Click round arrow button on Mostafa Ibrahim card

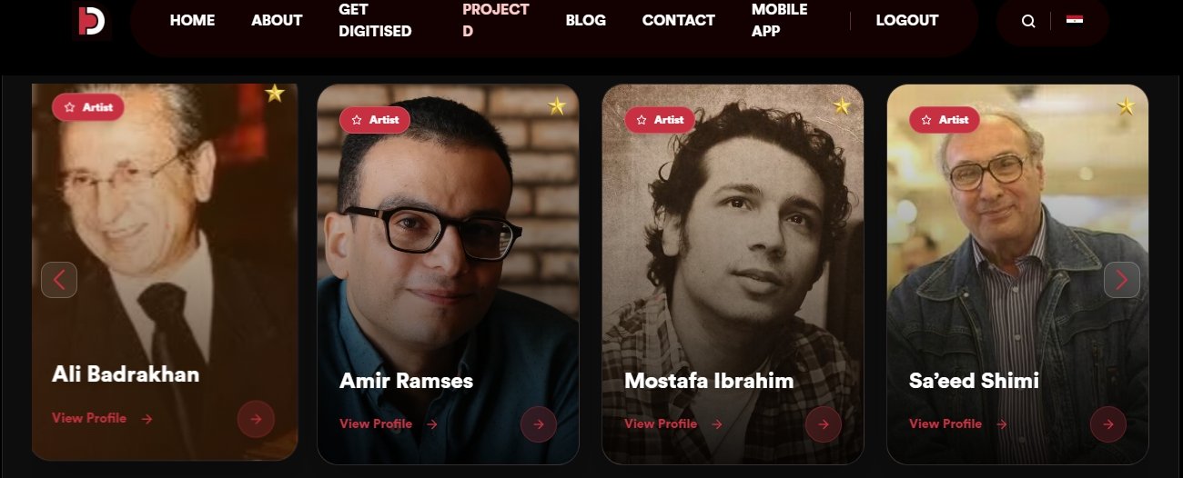824,424
